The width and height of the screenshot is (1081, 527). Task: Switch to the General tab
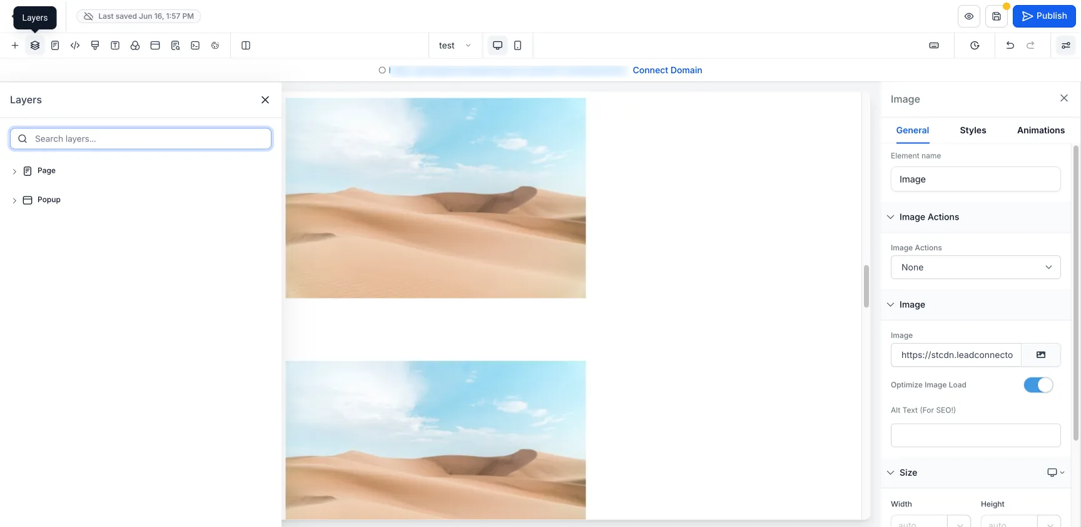[x=913, y=130]
